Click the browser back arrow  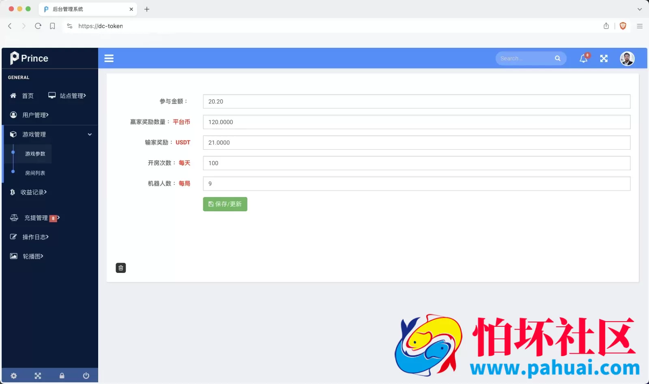pos(10,26)
